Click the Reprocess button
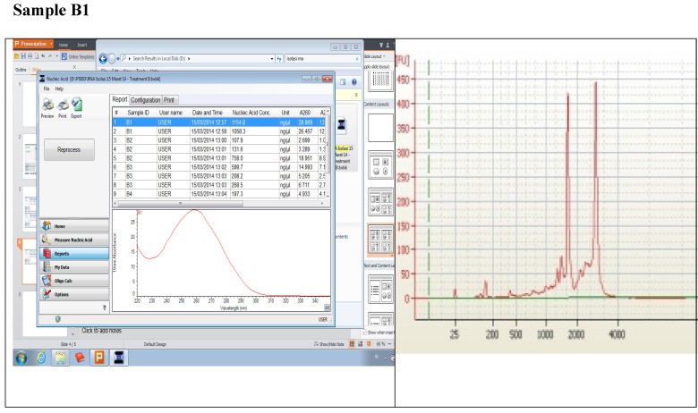Viewport: 698px width, 413px height. tap(69, 150)
